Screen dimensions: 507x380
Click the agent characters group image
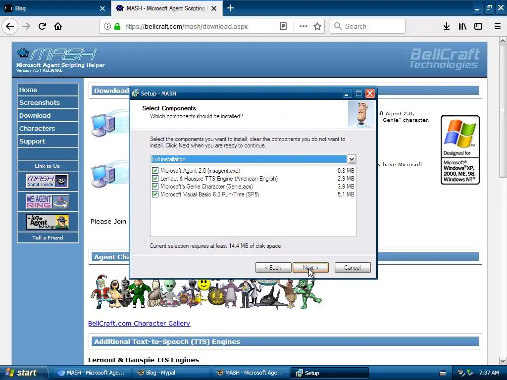pyautogui.click(x=206, y=294)
